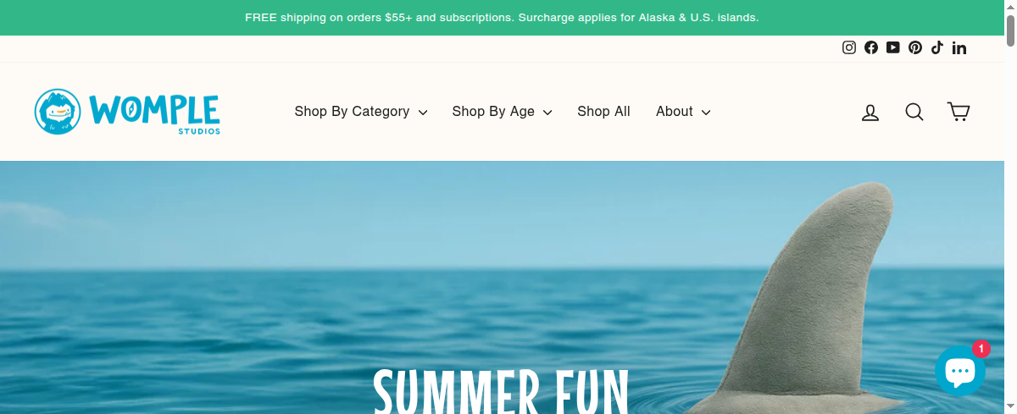Image resolution: width=1017 pixels, height=414 pixels.
Task: Expand the About menu chevron
Action: (706, 112)
